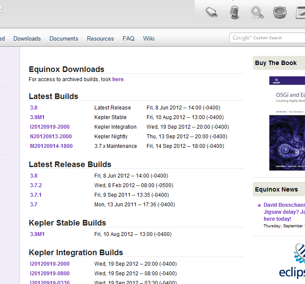Click the tag icon in header
Screen dimensions: 305x284
point(211,12)
